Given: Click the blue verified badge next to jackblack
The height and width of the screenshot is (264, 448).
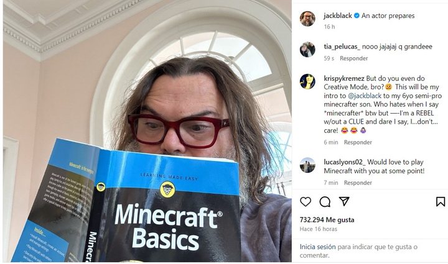Looking at the screenshot, I should click(x=357, y=16).
